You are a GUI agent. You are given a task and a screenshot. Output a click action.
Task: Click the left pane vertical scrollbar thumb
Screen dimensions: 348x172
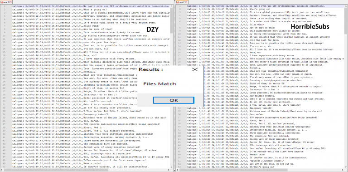(x=172, y=20)
